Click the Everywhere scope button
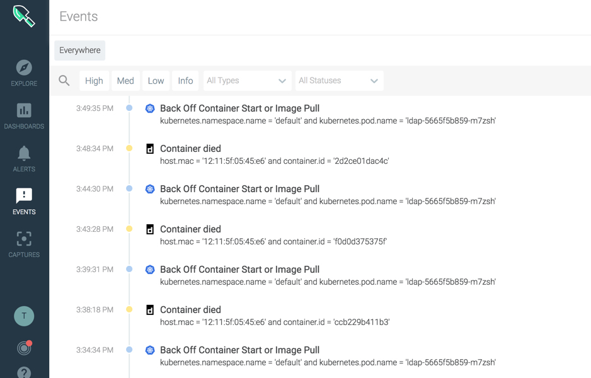 [79, 50]
